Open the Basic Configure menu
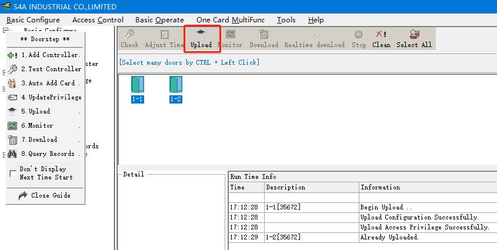 click(33, 20)
